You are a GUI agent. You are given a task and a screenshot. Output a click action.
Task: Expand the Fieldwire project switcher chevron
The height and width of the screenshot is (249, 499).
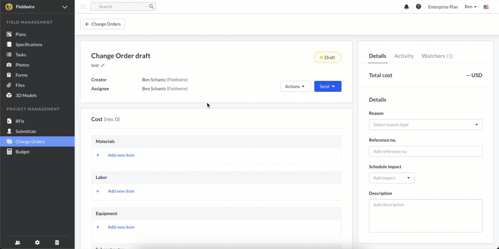[65, 7]
